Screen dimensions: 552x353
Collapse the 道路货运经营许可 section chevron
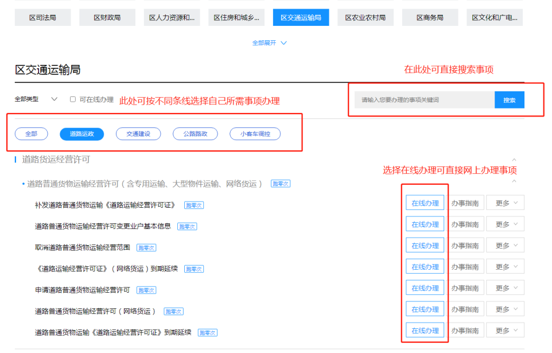pyautogui.click(x=514, y=160)
